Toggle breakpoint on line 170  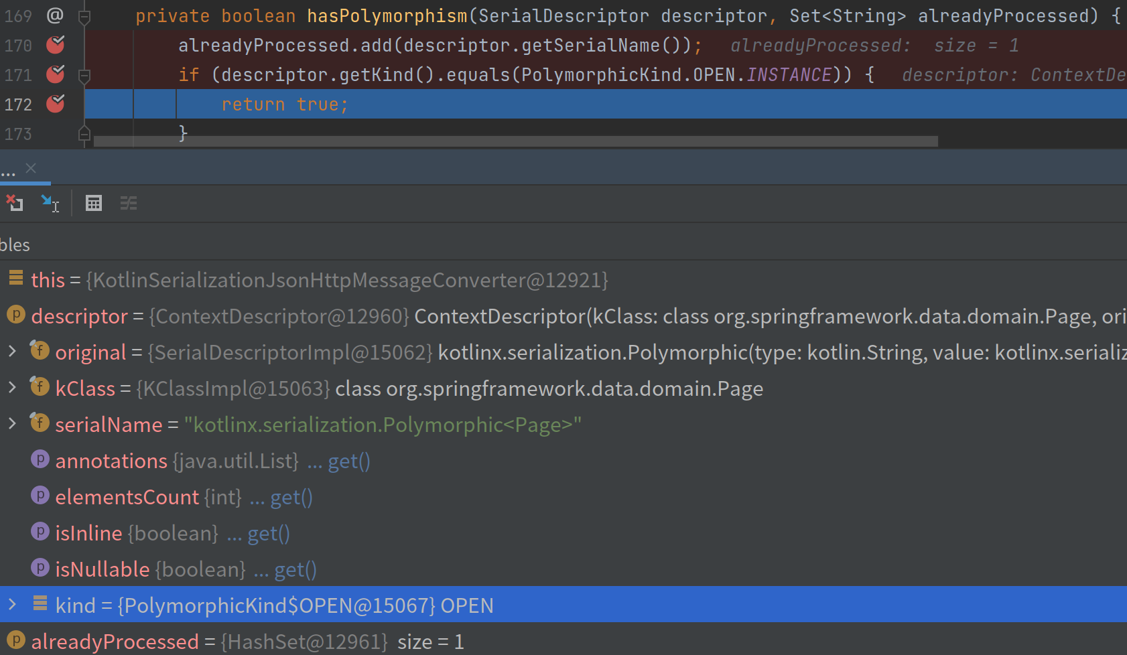click(x=56, y=45)
